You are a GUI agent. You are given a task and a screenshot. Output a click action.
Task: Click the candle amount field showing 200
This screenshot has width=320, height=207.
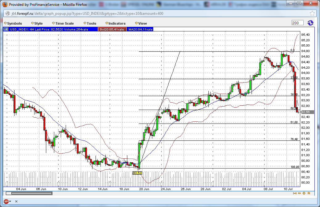click(297, 23)
